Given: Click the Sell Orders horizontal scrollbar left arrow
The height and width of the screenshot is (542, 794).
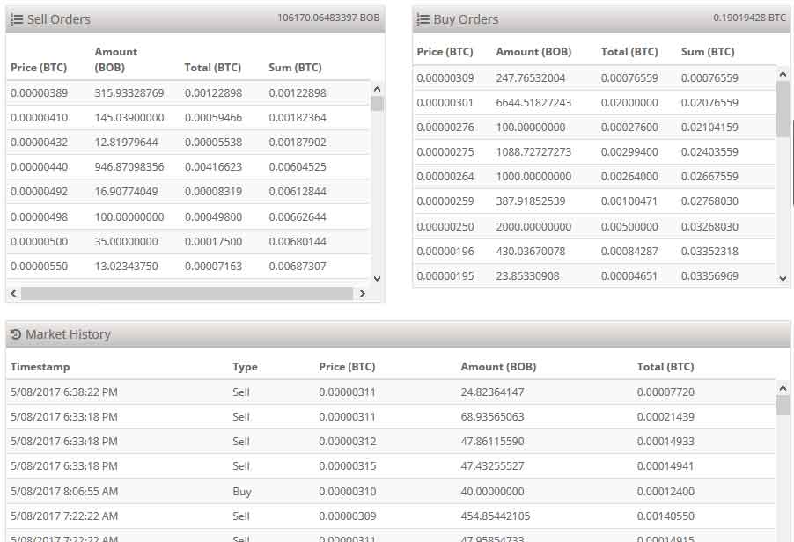Looking at the screenshot, I should pos(14,294).
